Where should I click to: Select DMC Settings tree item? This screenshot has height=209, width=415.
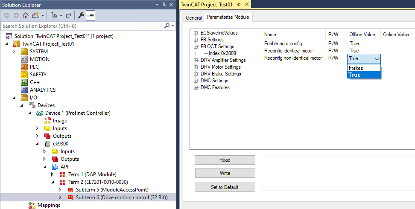214,81
